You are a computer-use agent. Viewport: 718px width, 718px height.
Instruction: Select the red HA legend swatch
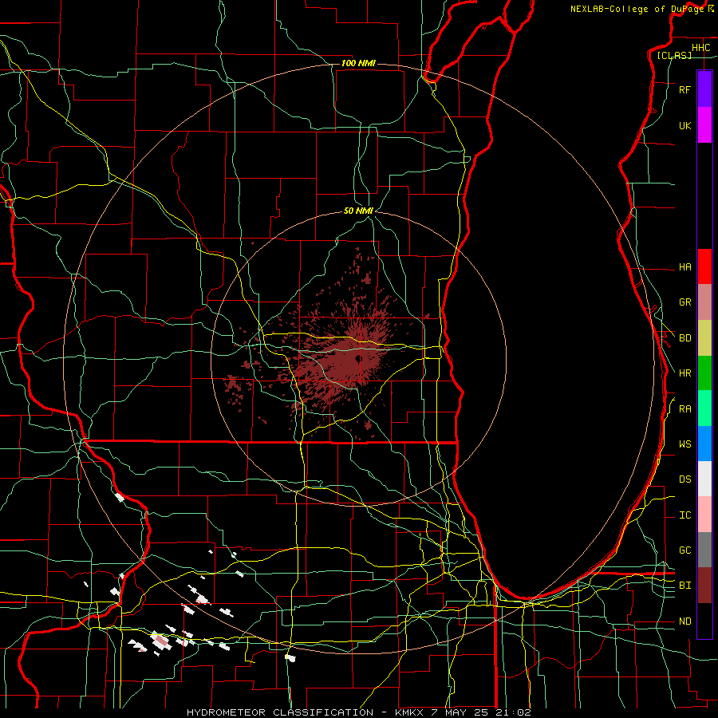704,266
